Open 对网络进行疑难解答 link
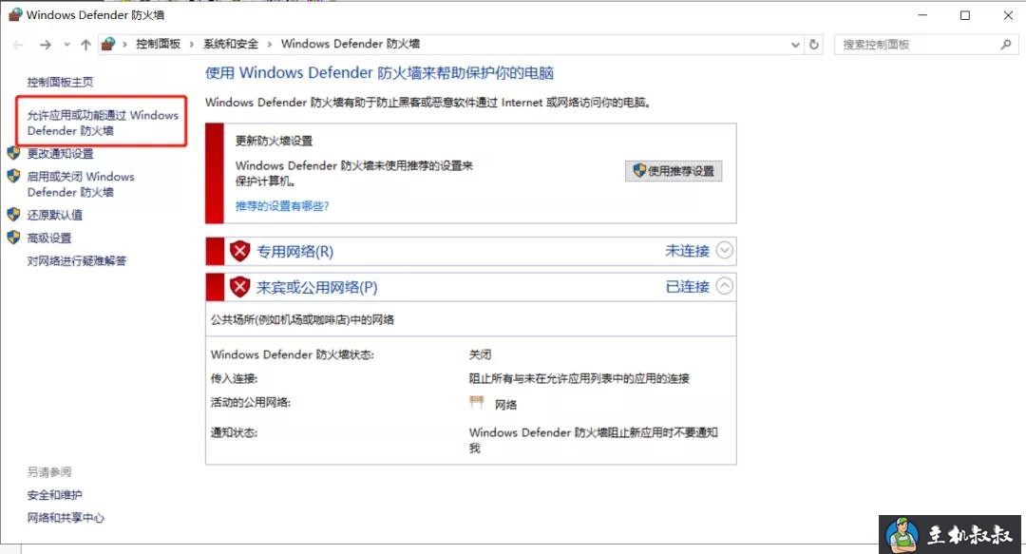The image size is (1026, 554). (x=77, y=260)
